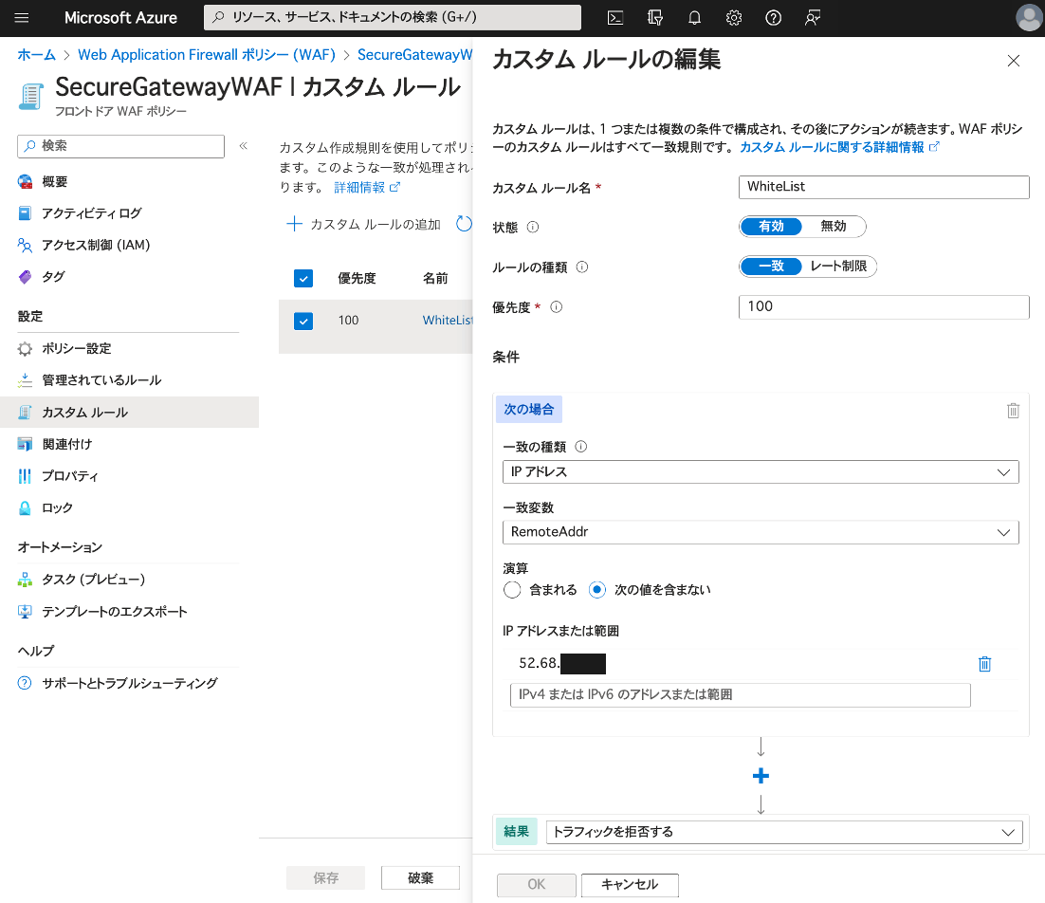Show notifications bell

(694, 18)
